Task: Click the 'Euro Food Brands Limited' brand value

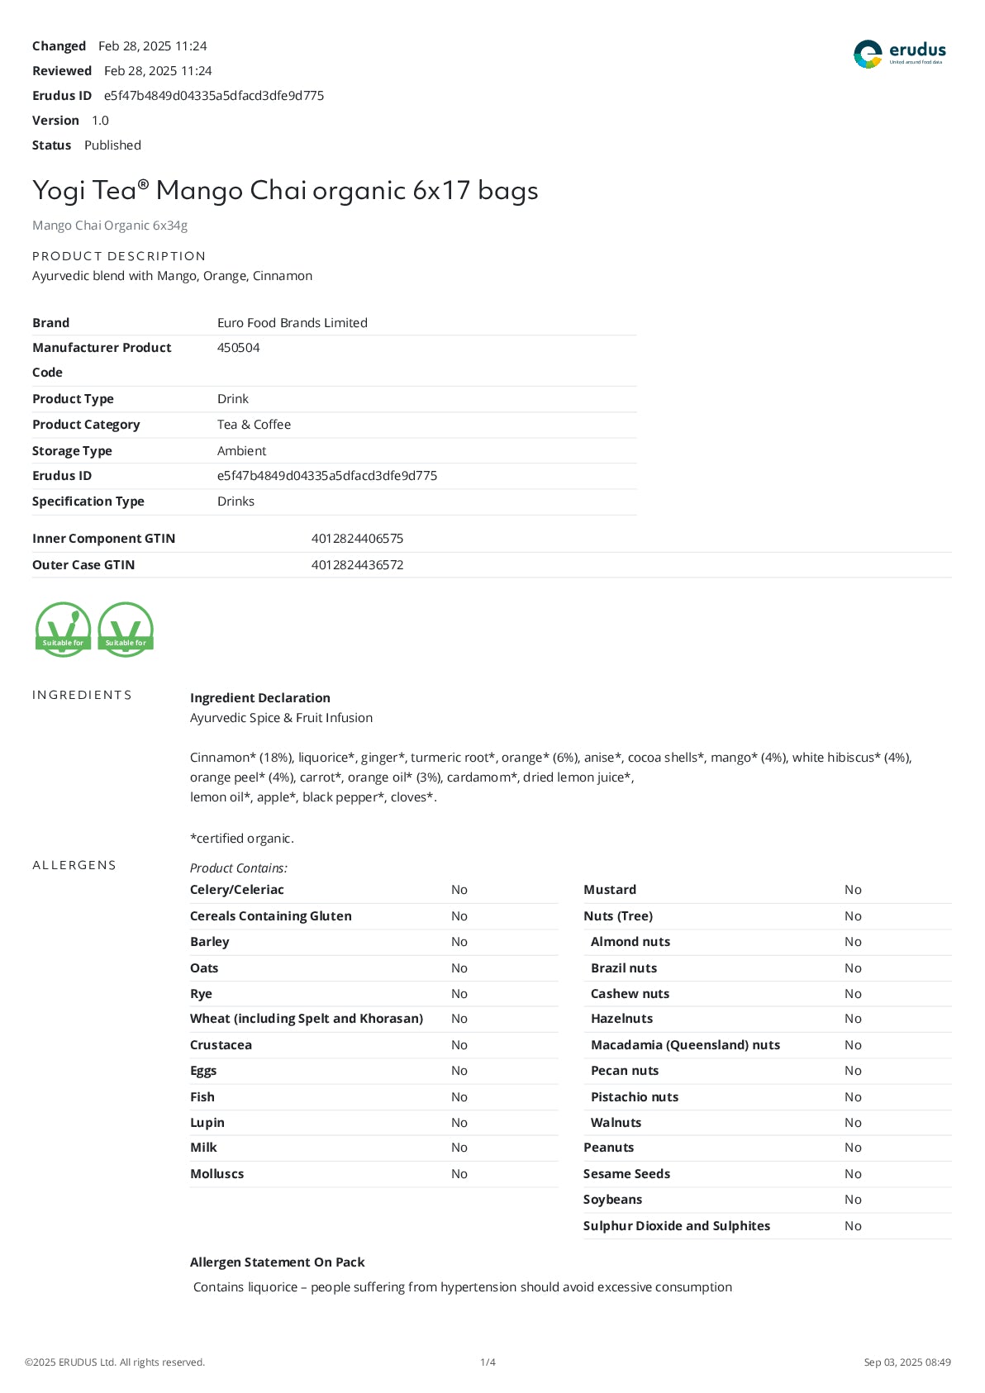Action: 292,323
